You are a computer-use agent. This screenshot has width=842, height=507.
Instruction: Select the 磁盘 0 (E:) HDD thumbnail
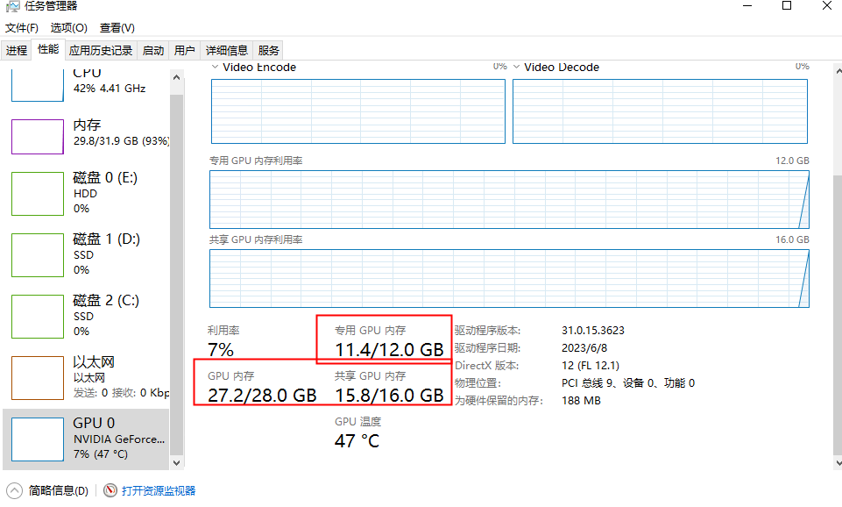coord(38,193)
